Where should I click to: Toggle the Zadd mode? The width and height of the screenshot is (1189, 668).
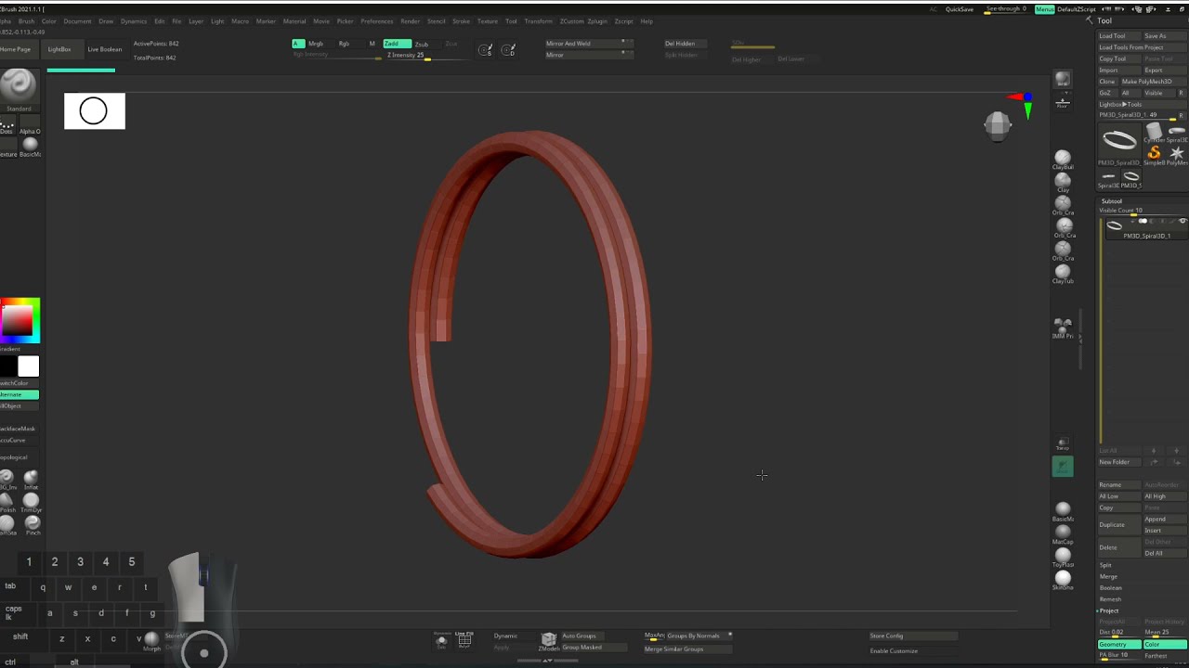[x=397, y=44]
